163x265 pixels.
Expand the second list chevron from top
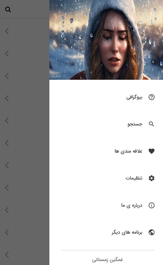[x=7, y=54]
